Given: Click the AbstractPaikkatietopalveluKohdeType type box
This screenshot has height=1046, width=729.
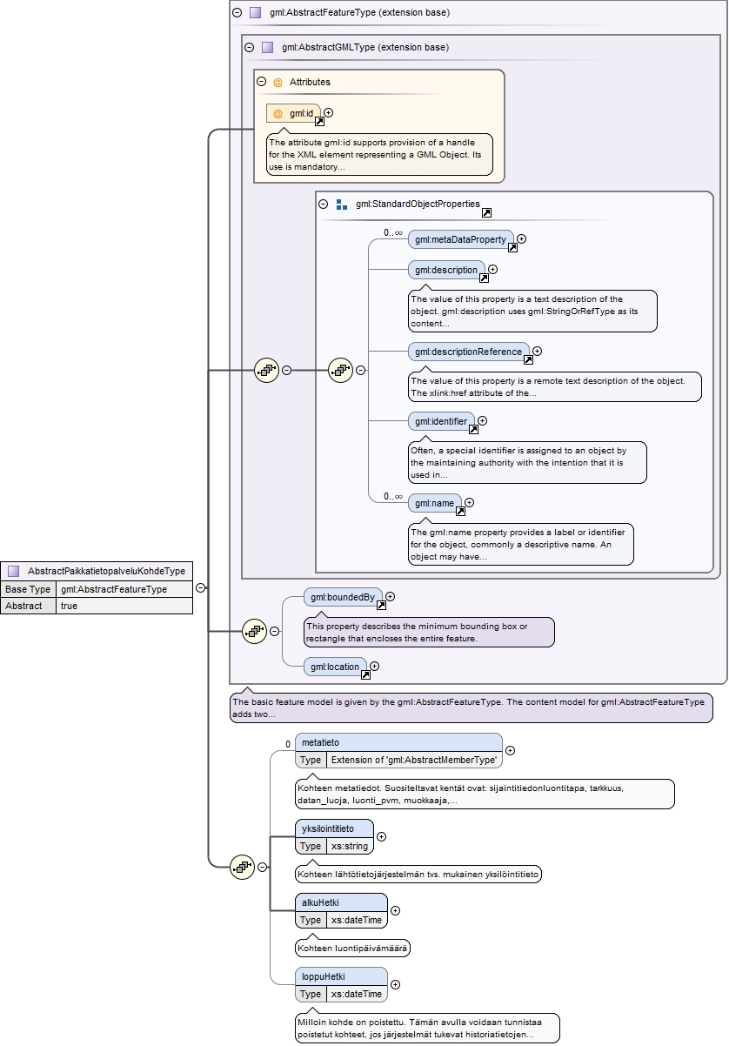Looking at the screenshot, I should 97,572.
